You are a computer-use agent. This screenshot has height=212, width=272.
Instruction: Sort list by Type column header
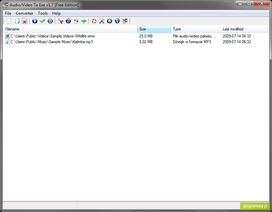[x=196, y=29]
